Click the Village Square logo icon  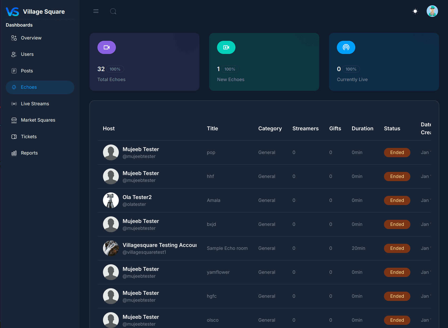[x=12, y=12]
